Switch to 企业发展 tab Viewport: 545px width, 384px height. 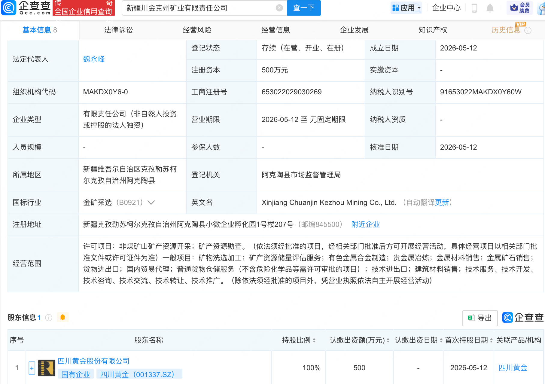coord(354,30)
